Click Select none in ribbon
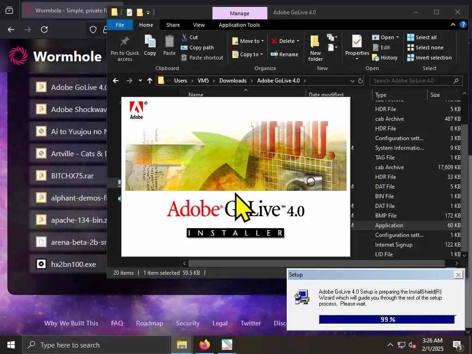472x354 pixels. pyautogui.click(x=425, y=47)
